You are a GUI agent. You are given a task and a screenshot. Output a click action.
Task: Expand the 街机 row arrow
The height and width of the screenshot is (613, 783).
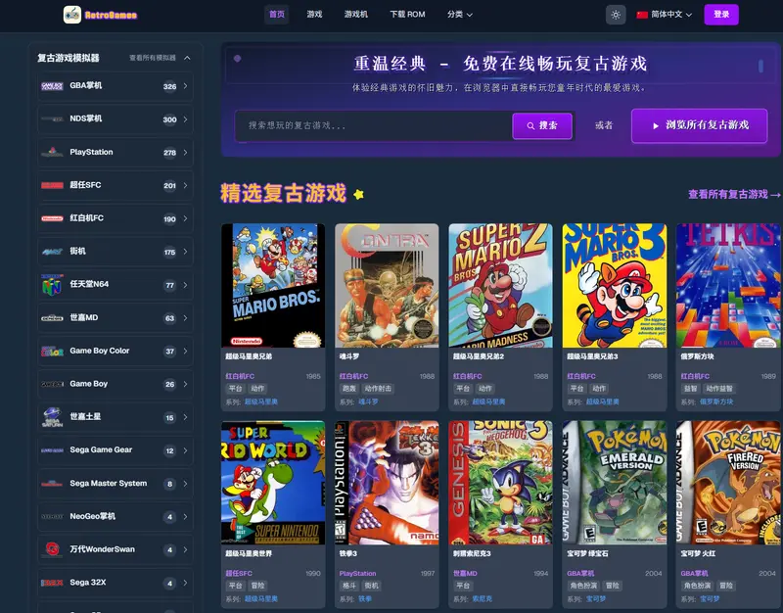pos(185,252)
